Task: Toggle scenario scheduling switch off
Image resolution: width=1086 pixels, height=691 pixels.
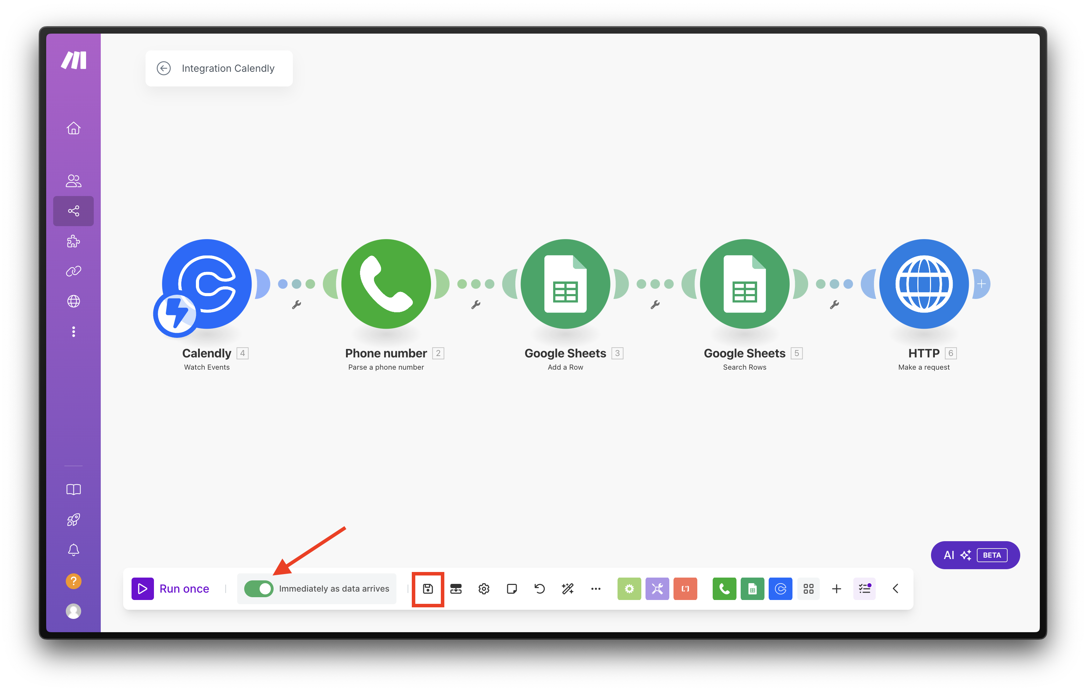Action: [x=259, y=588]
